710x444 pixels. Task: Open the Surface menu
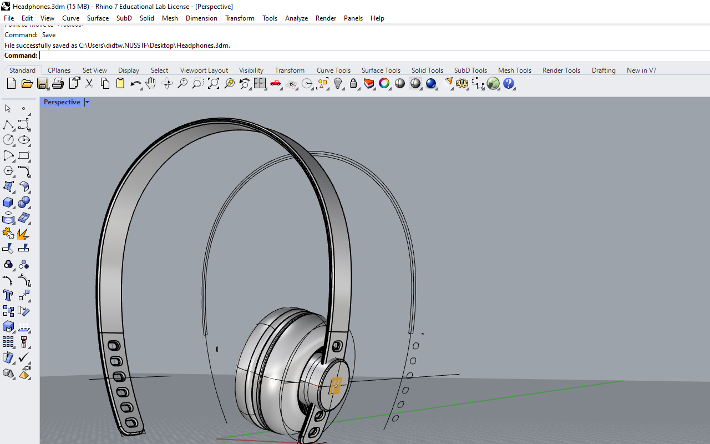click(98, 18)
